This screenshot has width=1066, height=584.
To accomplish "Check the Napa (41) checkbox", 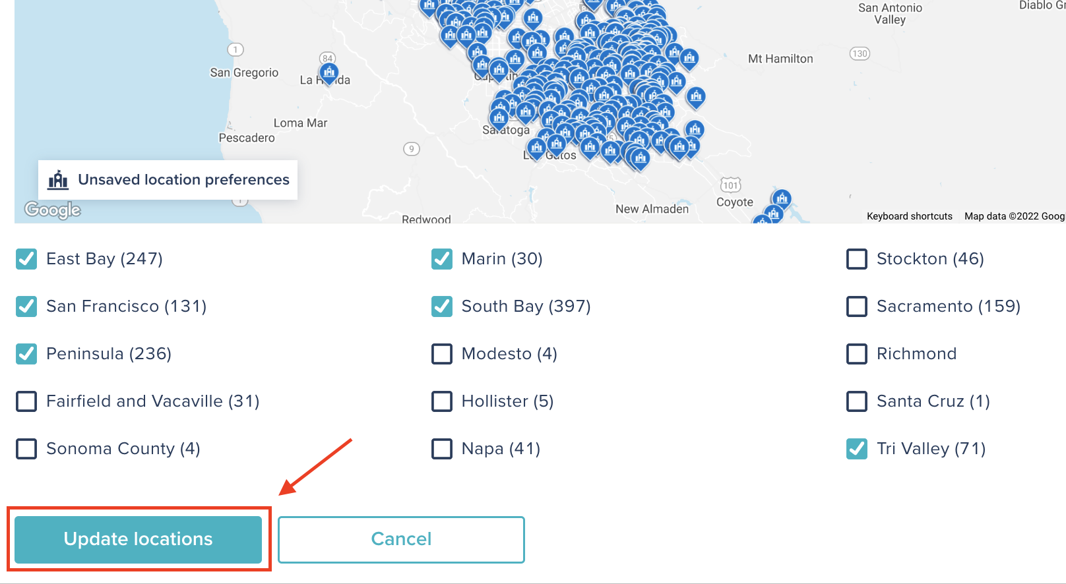I will [442, 449].
